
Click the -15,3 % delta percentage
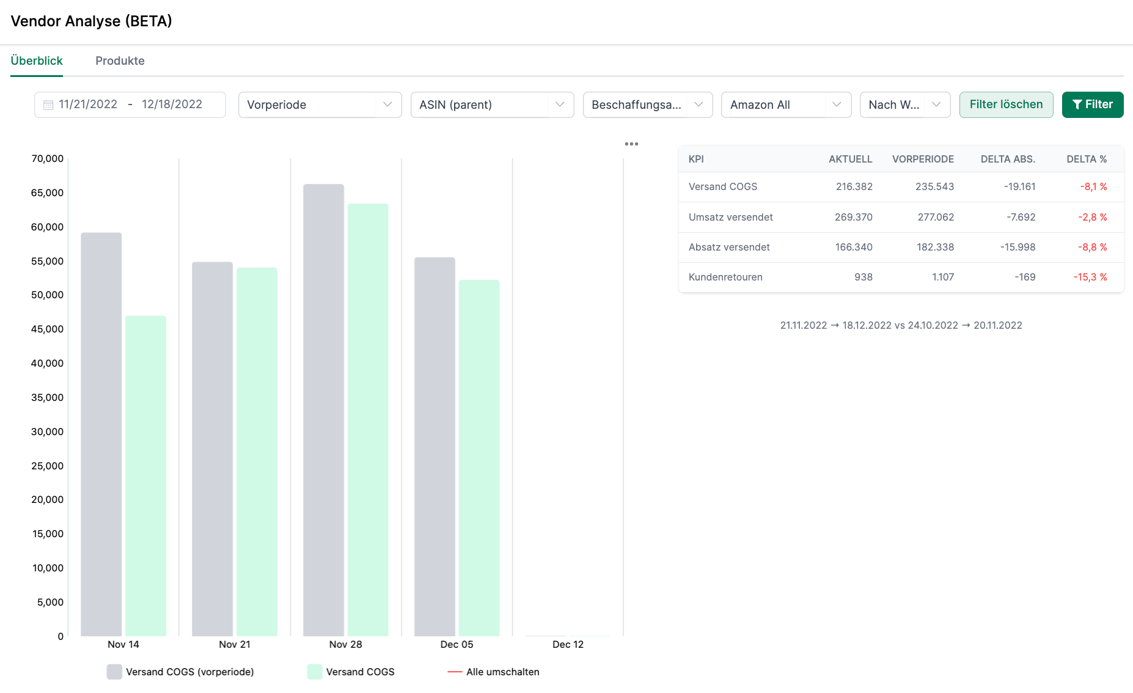pyautogui.click(x=1090, y=277)
